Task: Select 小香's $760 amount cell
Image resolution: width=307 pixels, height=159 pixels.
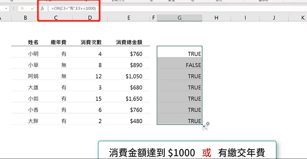Action: click(x=136, y=110)
